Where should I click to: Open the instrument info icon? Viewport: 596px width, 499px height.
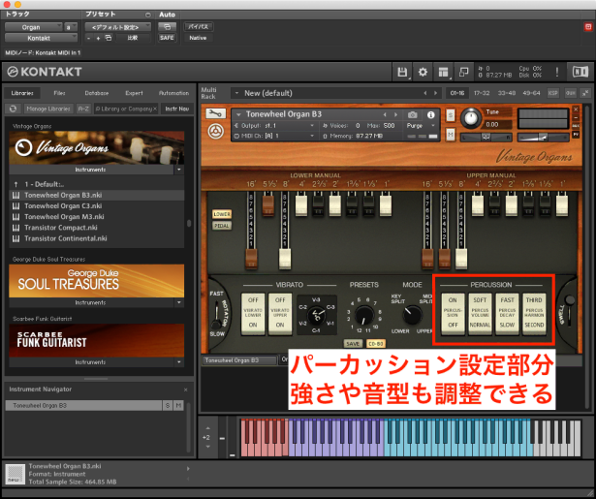pyautogui.click(x=430, y=114)
